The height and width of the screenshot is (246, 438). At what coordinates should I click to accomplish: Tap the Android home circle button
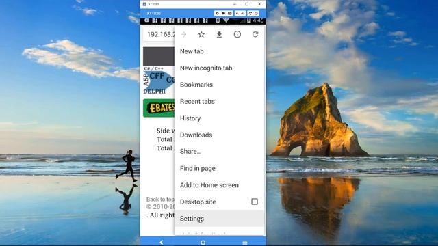tap(203, 243)
